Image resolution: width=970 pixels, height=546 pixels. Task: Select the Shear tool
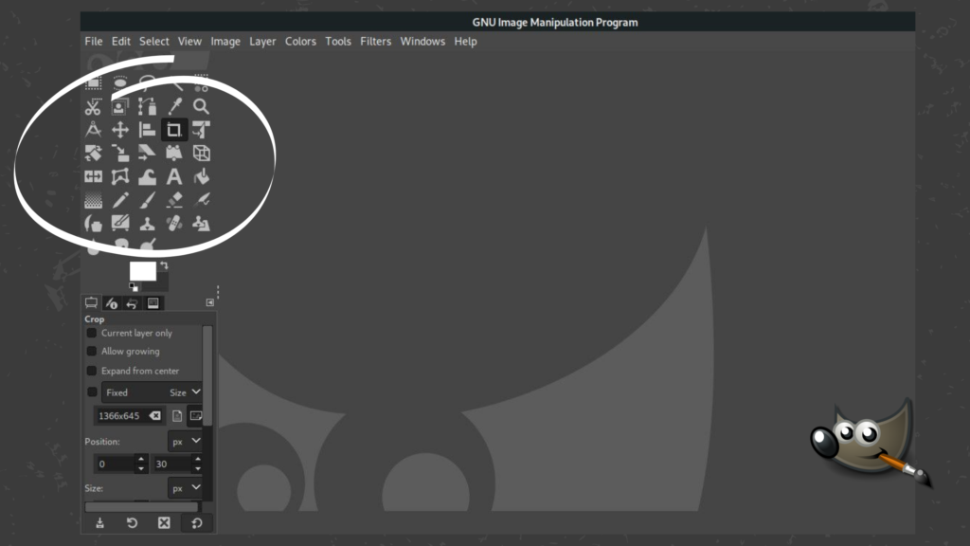(x=147, y=153)
